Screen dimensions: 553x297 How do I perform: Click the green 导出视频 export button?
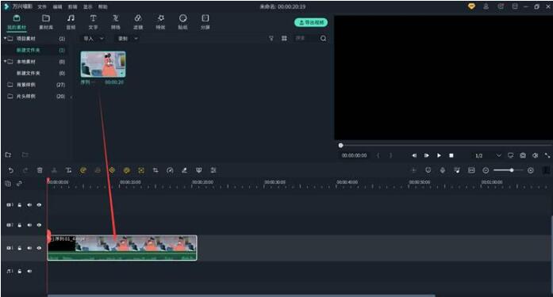[x=311, y=22]
